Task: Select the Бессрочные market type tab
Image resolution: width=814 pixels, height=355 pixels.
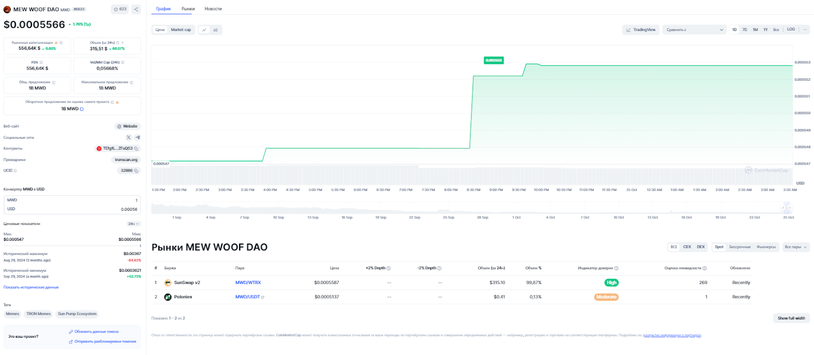Action: [x=740, y=247]
